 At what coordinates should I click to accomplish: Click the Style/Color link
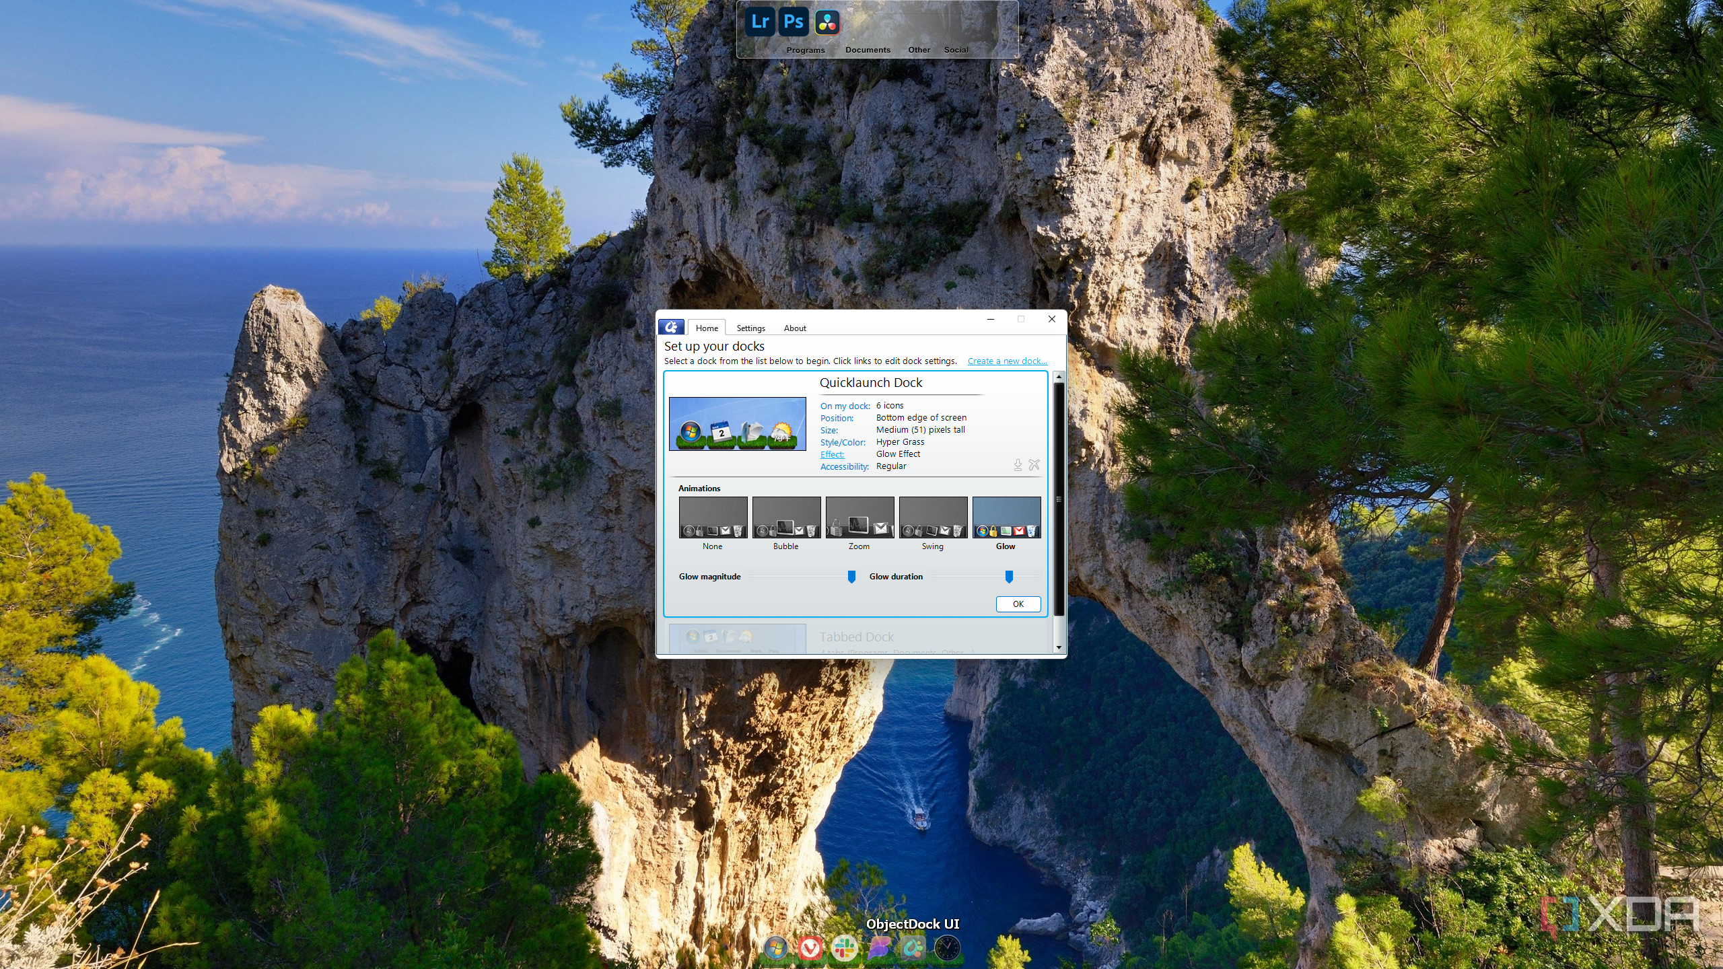[843, 442]
